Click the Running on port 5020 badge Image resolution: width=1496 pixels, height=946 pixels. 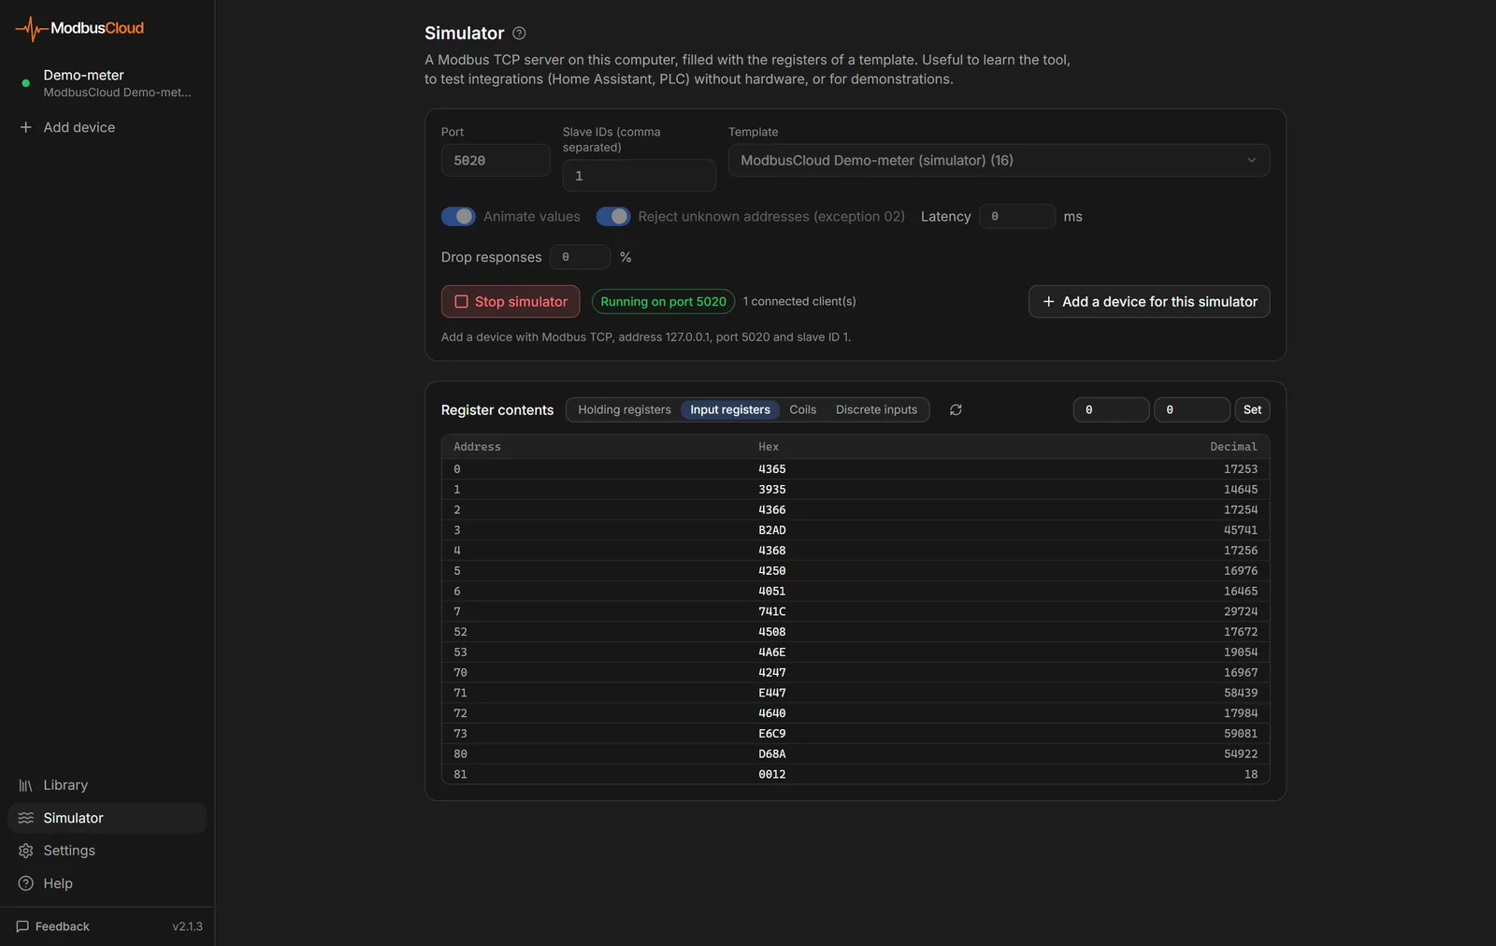coord(663,301)
